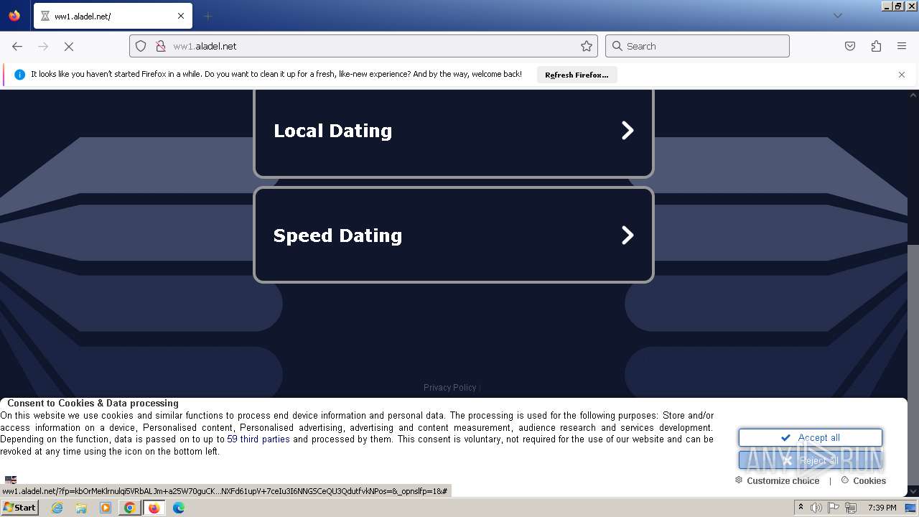Open a new tab with plus button

[207, 16]
